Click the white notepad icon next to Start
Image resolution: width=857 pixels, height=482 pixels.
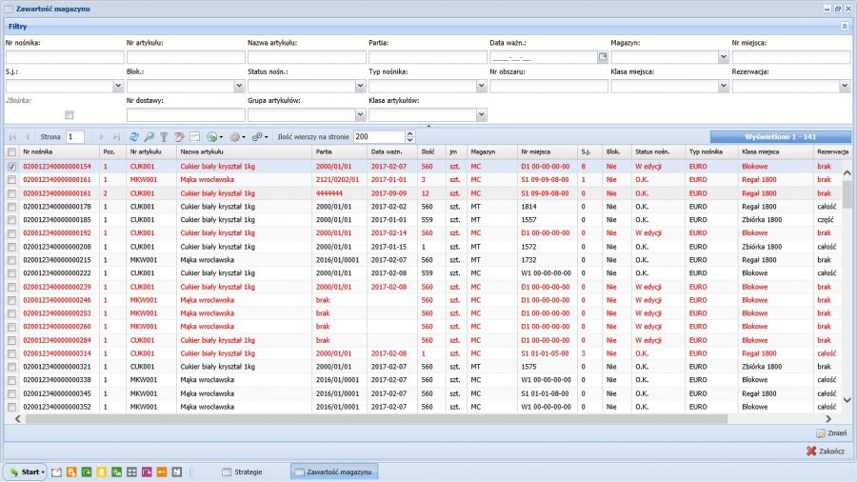pyautogui.click(x=56, y=472)
